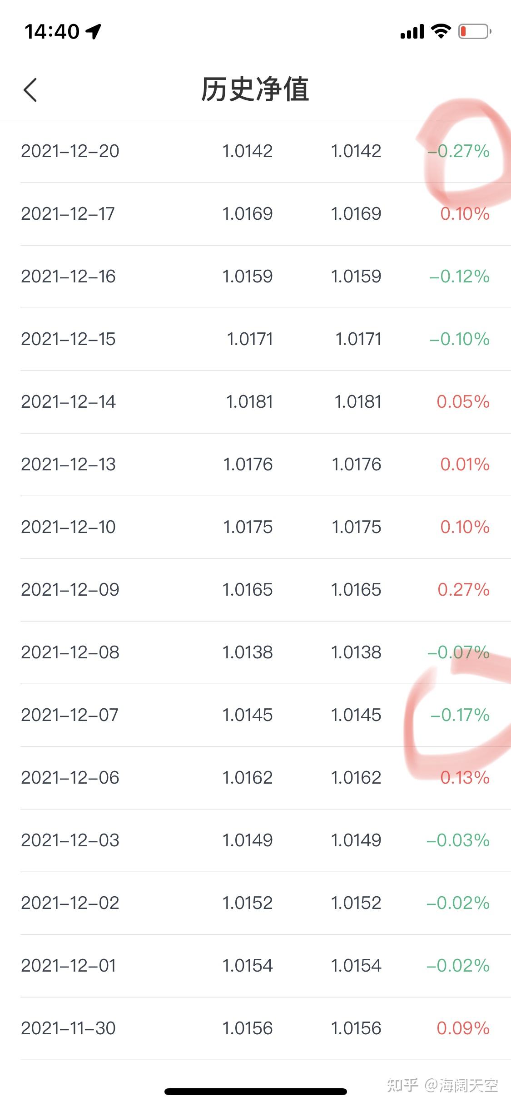Tap the 0.05% change on 2021-12-14
The height and width of the screenshot is (1106, 511).
pyautogui.click(x=463, y=402)
